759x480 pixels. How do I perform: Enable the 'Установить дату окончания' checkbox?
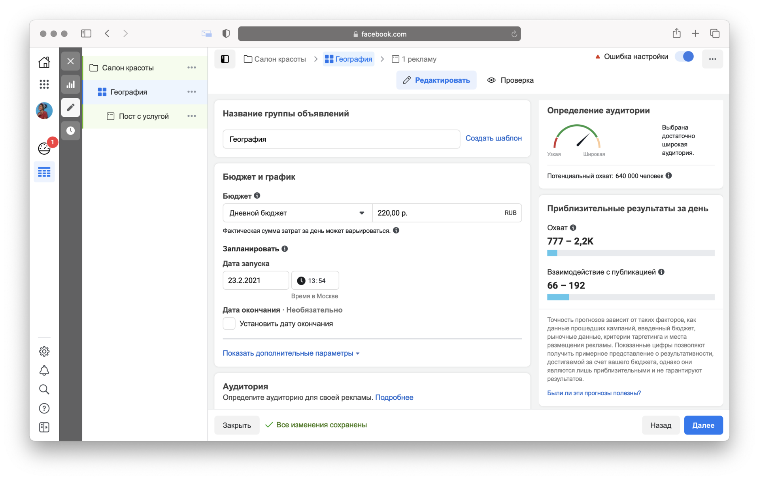[x=229, y=324]
